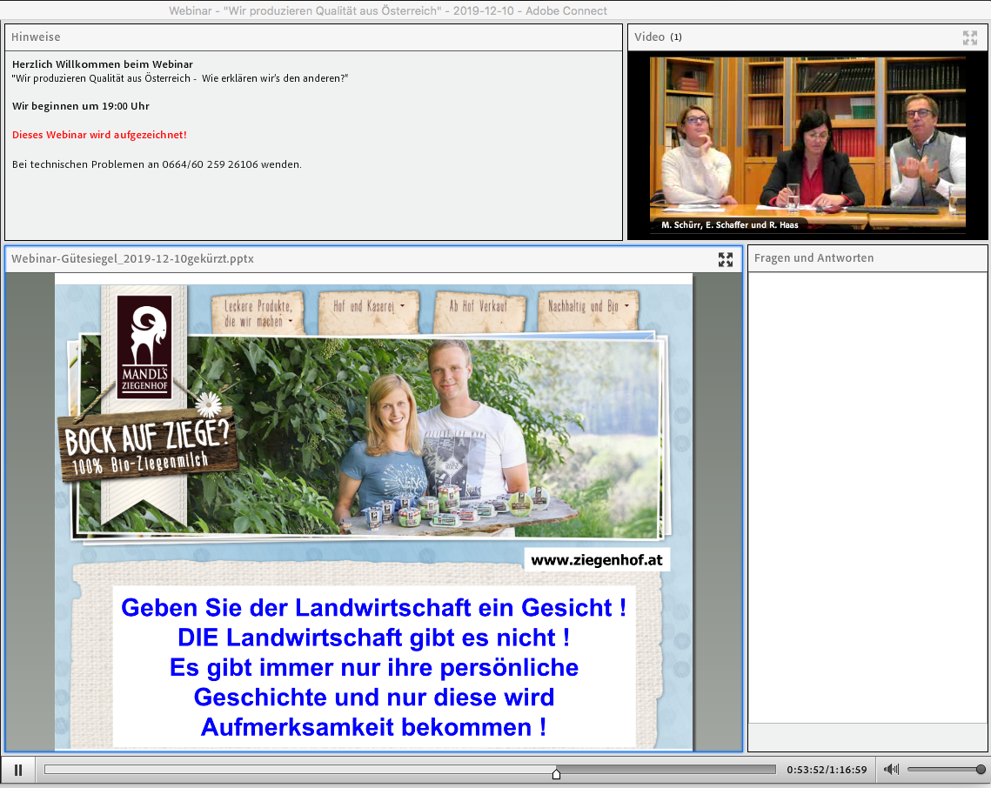Click the red 'Dieses Webinar wird aufgezeichnet!' notice
The height and width of the screenshot is (788, 991).
tap(99, 135)
